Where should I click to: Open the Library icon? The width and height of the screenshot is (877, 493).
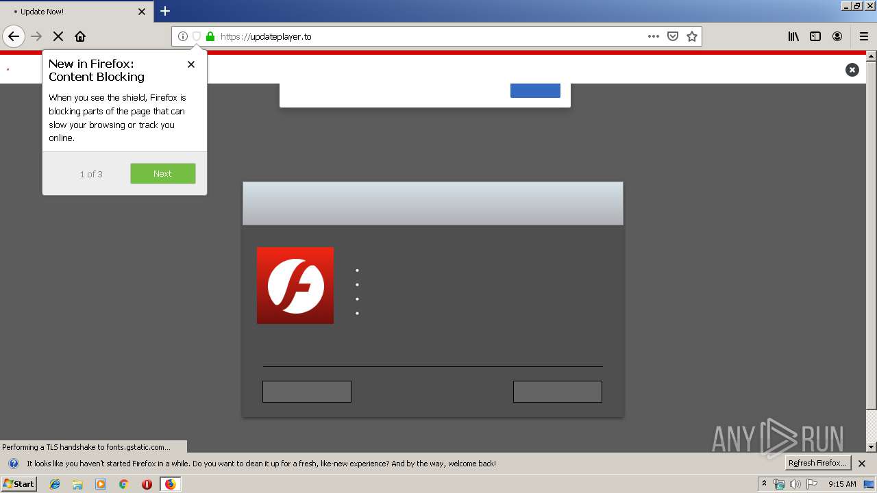pos(793,36)
